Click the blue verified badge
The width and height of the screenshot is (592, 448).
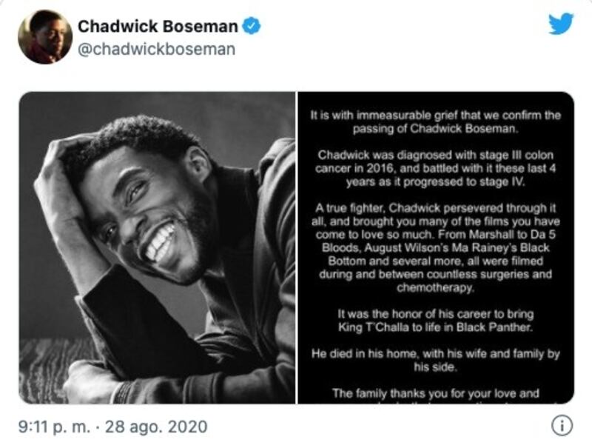(x=252, y=27)
